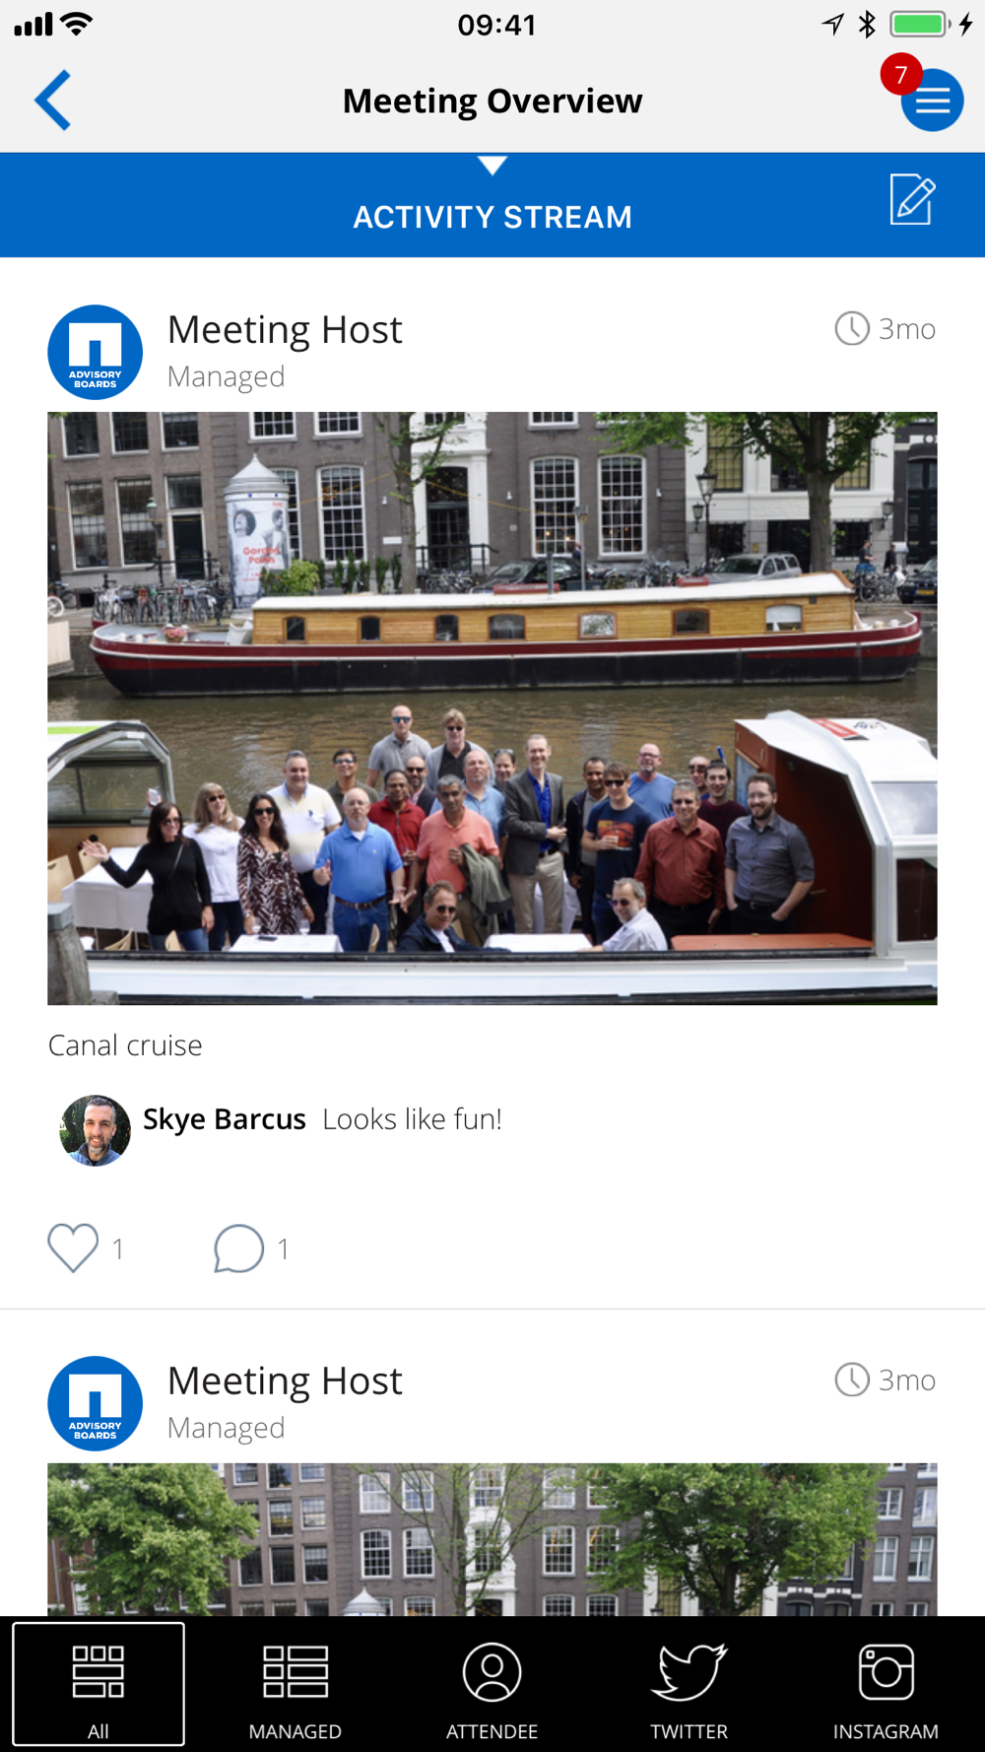Screen dimensions: 985x1752
Task: Show Attendee posts tab
Action: [x=492, y=1684]
